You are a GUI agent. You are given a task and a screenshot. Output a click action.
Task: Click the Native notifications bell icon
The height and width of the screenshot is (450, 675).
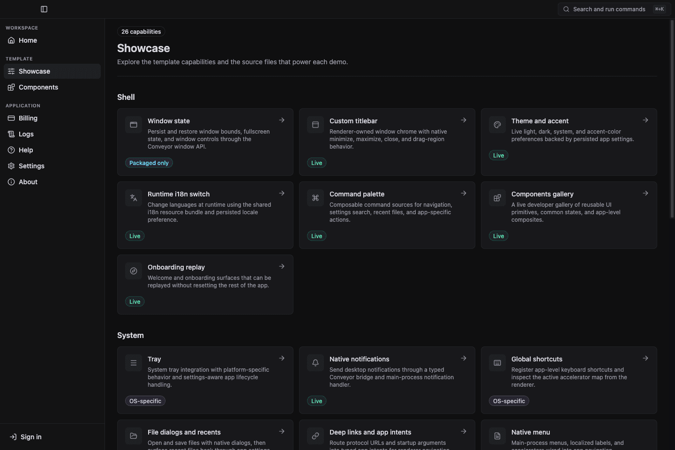coord(315,363)
